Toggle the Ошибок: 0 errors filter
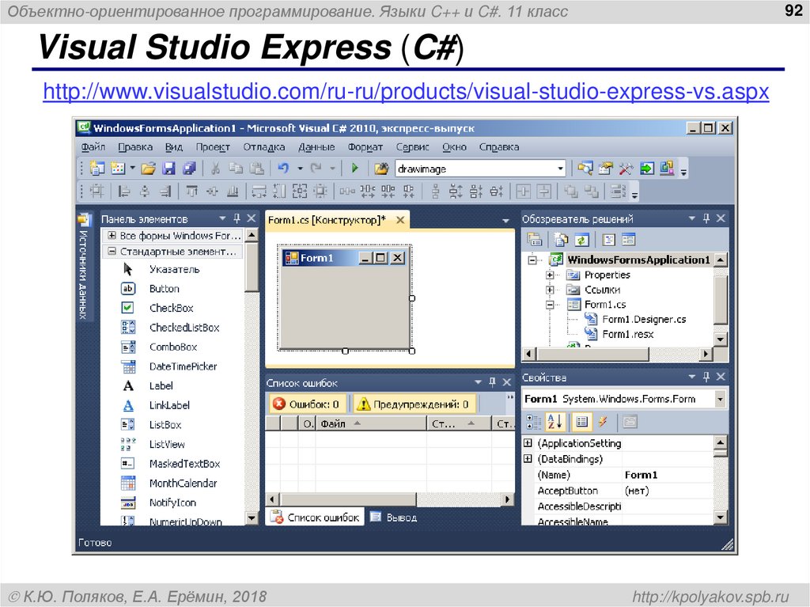The height and width of the screenshot is (607, 810). tap(308, 404)
